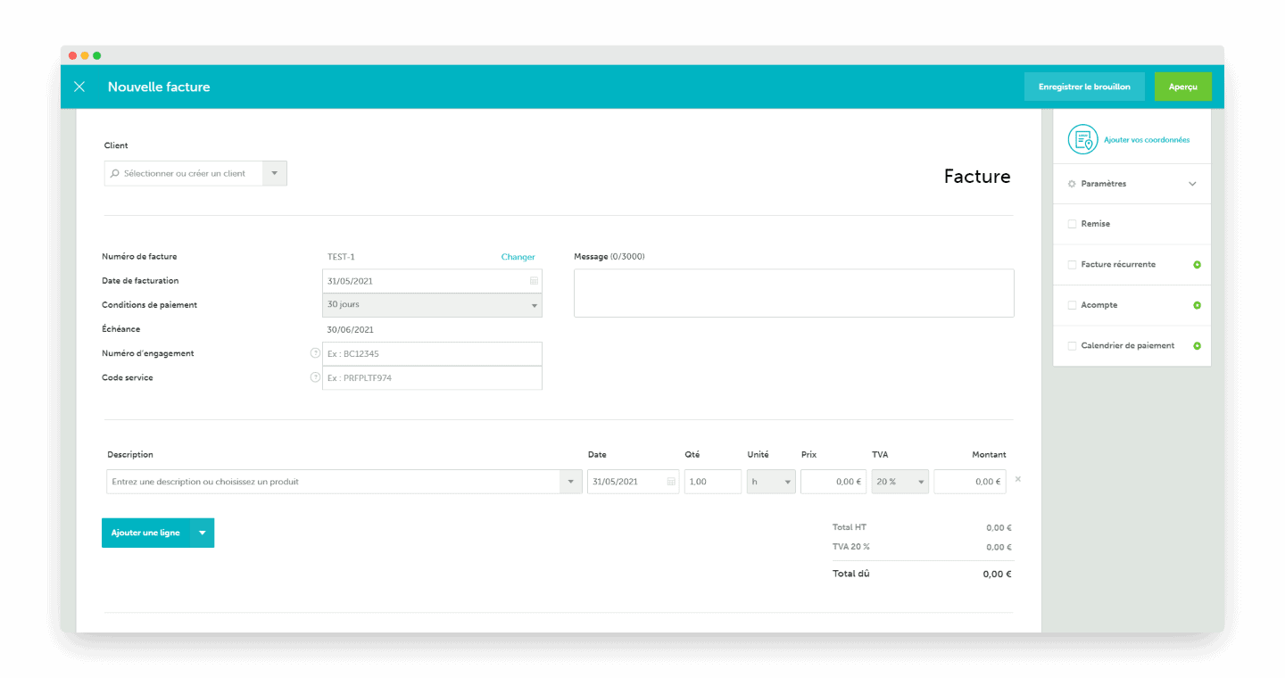The width and height of the screenshot is (1285, 678).
Task: Click the Paramètres gear icon
Action: click(x=1072, y=184)
